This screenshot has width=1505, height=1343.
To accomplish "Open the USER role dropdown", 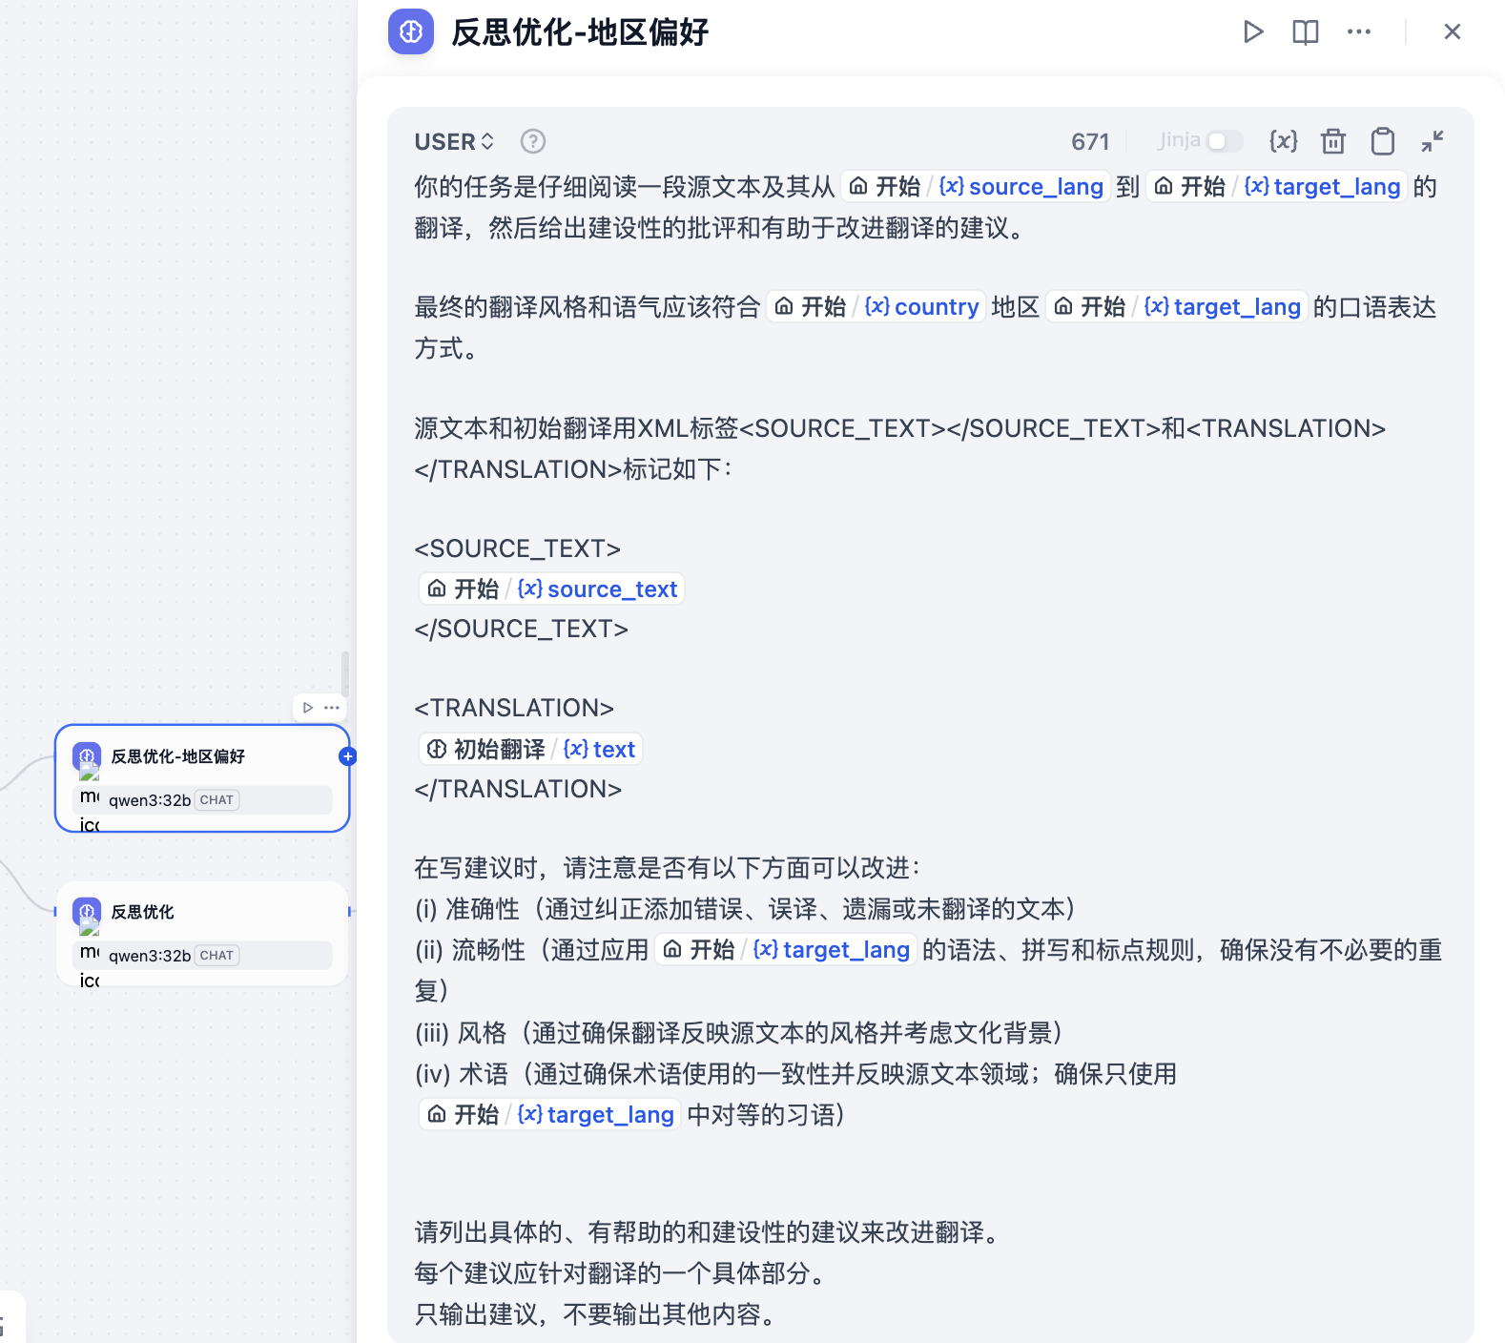I will coord(454,142).
